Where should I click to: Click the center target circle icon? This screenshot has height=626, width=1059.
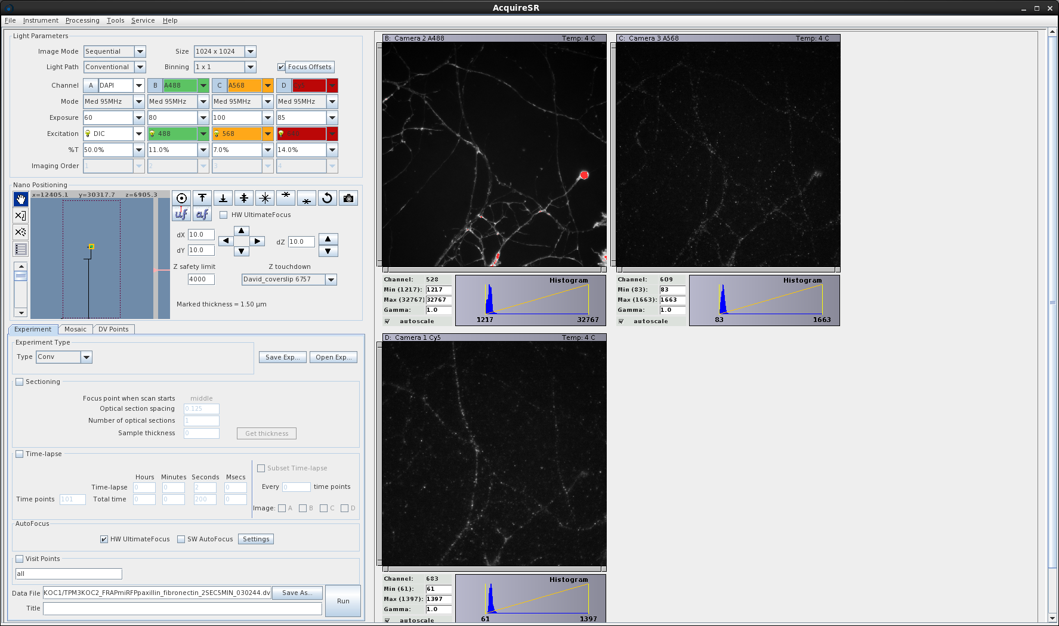pos(181,199)
